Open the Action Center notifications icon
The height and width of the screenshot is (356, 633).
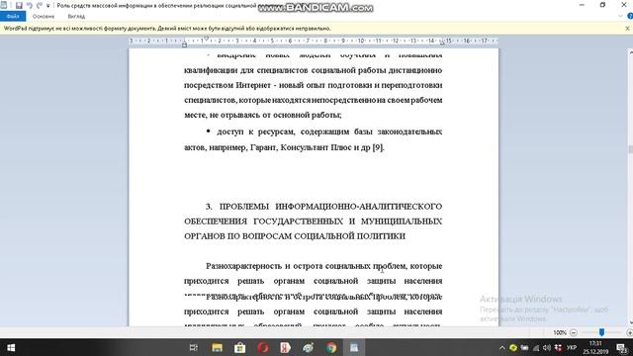tap(622, 347)
